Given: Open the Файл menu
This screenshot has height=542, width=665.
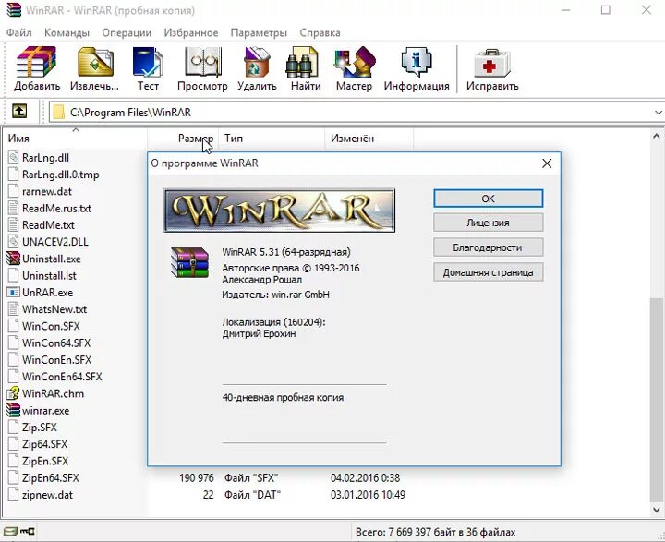Looking at the screenshot, I should click(x=19, y=32).
